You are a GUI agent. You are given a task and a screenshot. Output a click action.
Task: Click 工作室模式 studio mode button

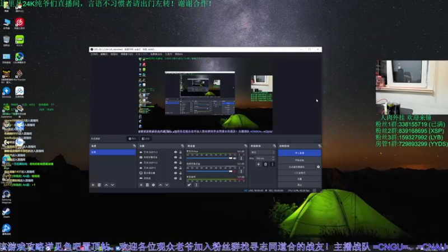(300, 173)
